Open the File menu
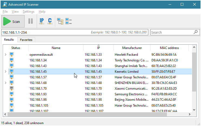Viewport: 201px width, 126px height. pyautogui.click(x=5, y=12)
